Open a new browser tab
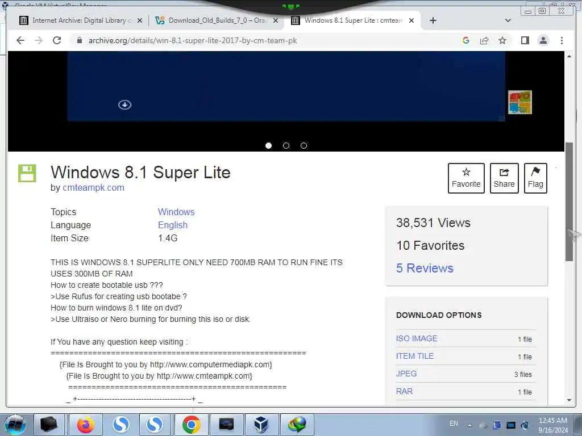 pyautogui.click(x=433, y=20)
